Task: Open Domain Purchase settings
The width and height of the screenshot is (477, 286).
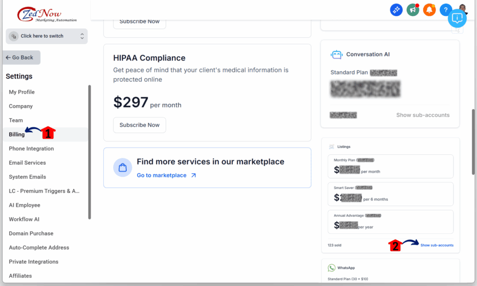Action: click(31, 233)
